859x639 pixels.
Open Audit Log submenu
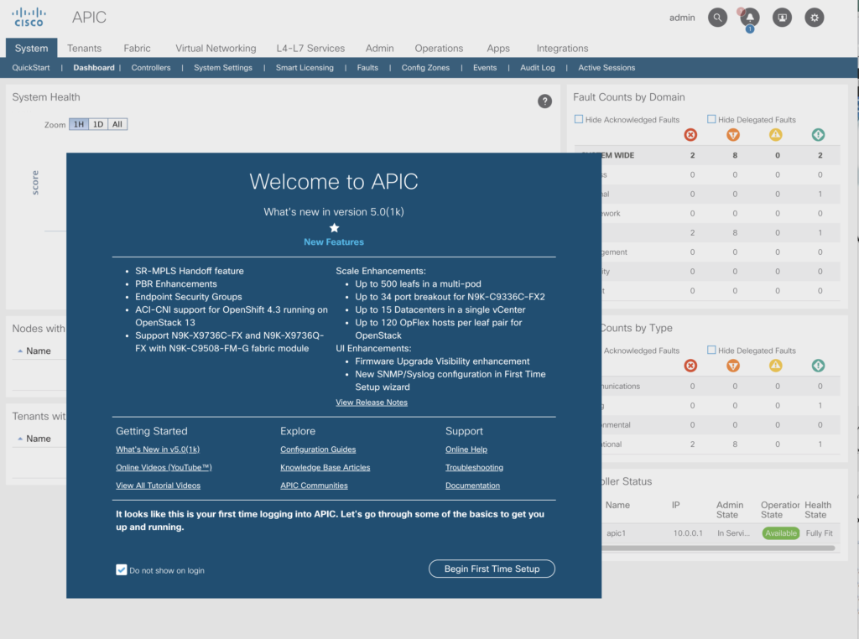click(x=538, y=68)
